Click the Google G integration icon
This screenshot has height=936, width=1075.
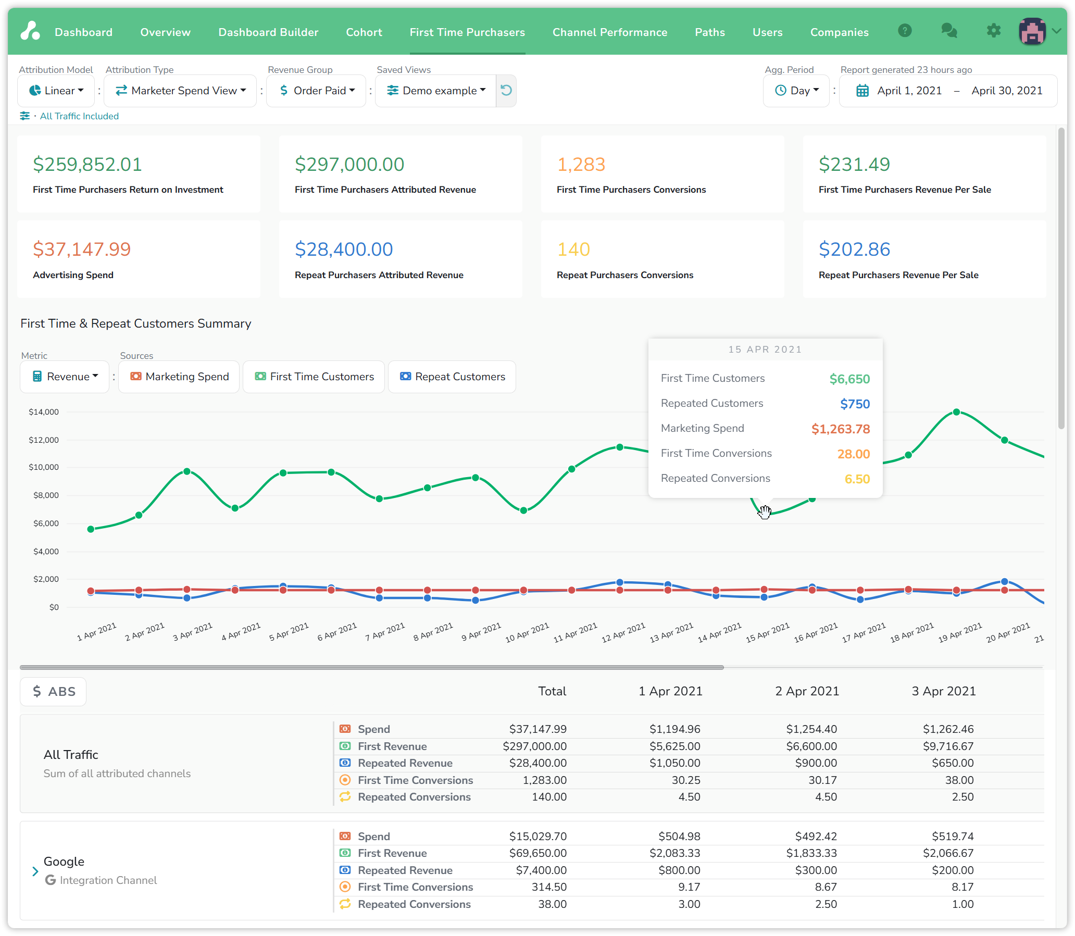tap(50, 880)
